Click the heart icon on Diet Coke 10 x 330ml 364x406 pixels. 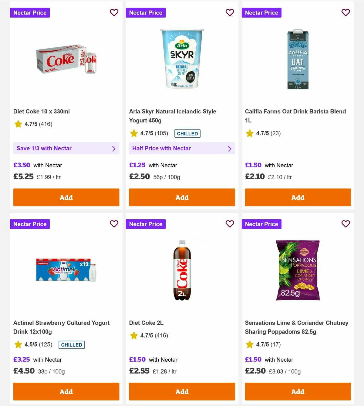point(114,12)
